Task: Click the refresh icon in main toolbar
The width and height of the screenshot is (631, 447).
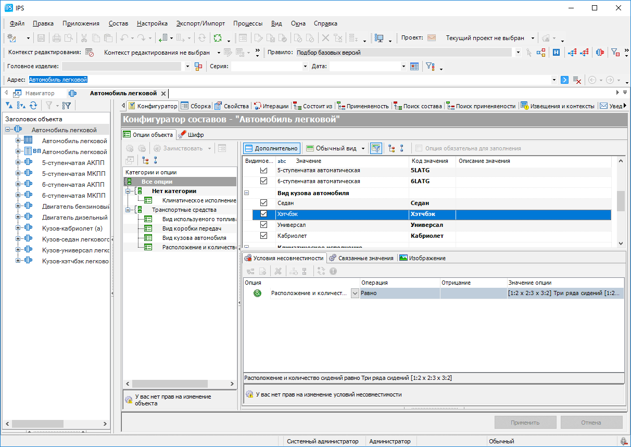Action: (201, 38)
